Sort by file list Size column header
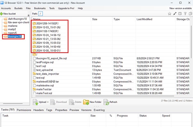Viewport: 193px width, 127px height. [95, 19]
